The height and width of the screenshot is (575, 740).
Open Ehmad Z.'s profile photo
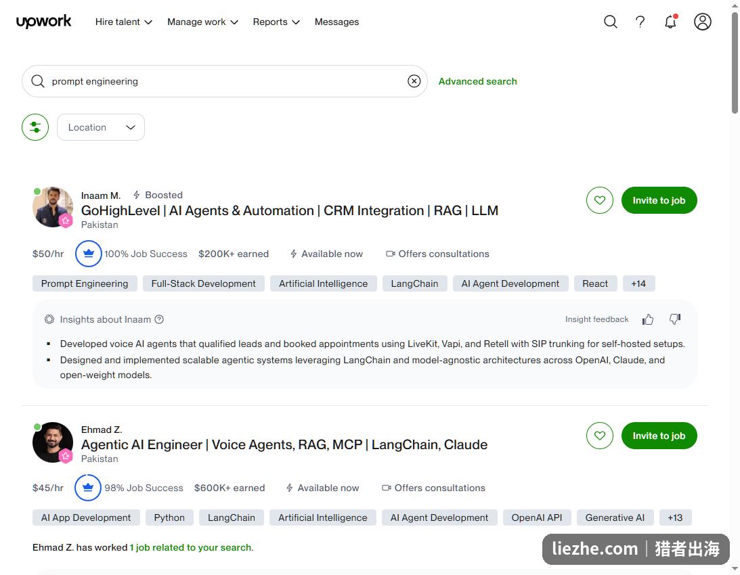point(52,442)
